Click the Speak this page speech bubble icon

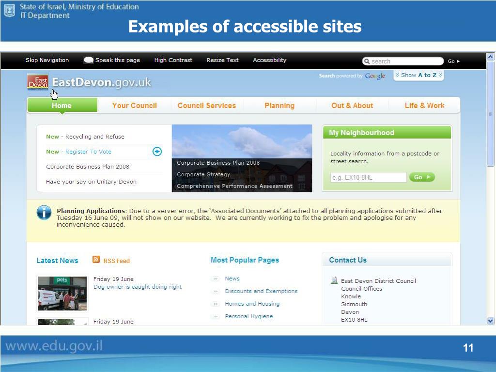pyautogui.click(x=88, y=60)
